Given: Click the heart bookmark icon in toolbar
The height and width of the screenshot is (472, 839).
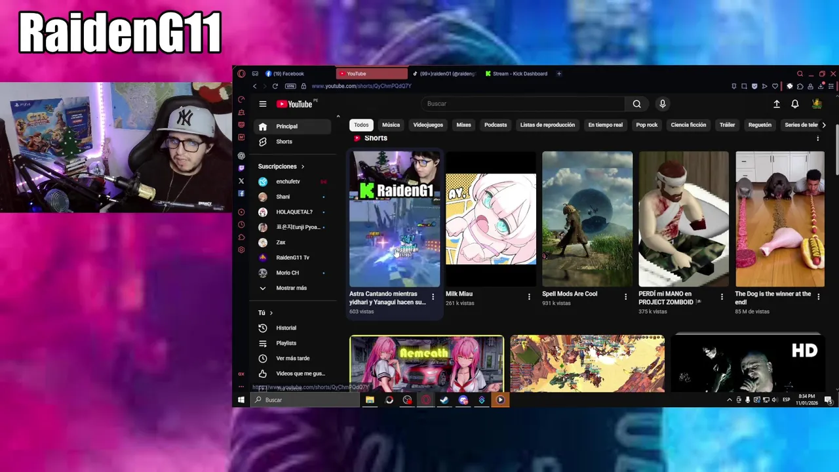Looking at the screenshot, I should tap(775, 86).
